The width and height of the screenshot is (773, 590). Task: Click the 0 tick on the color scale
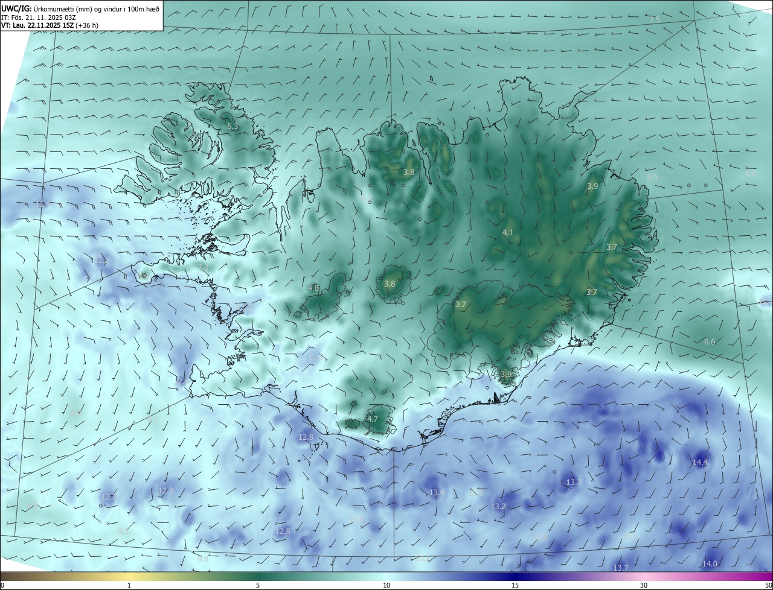click(x=2, y=585)
